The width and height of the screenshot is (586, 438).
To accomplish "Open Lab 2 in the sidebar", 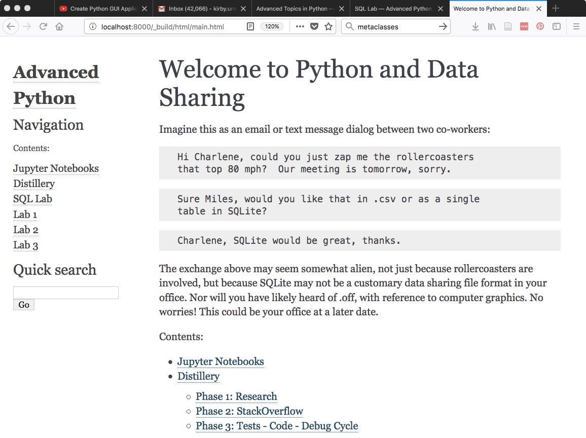I will (x=26, y=230).
